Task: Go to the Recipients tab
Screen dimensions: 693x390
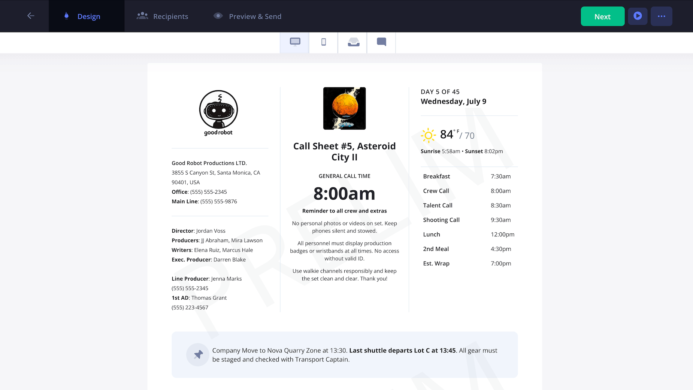Action: tap(163, 16)
